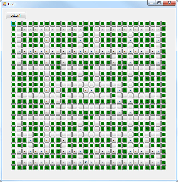Minimize the Grid window

point(152,3)
